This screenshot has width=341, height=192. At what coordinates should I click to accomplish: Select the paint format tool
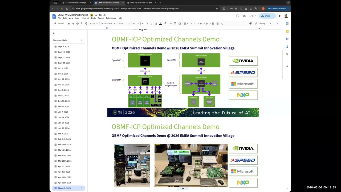86,23
